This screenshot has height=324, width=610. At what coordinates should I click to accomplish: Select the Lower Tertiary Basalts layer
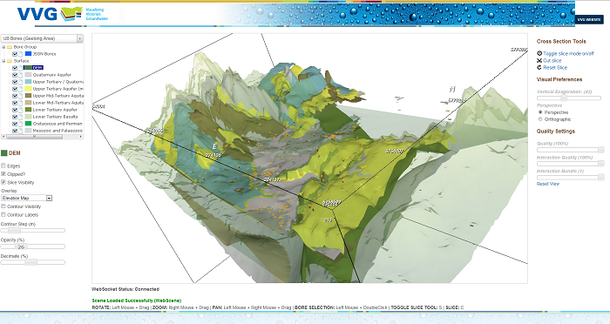click(55, 117)
